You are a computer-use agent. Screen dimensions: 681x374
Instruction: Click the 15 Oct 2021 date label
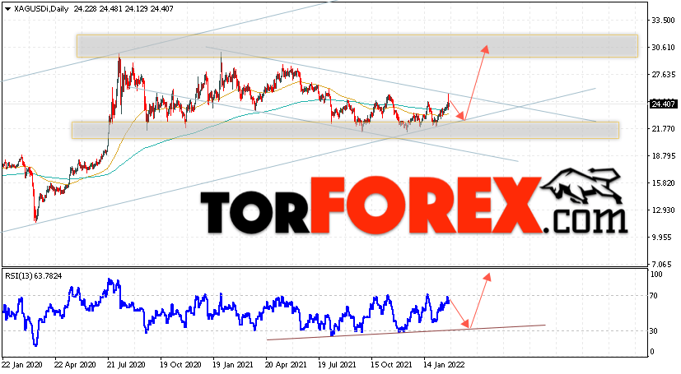(391, 365)
